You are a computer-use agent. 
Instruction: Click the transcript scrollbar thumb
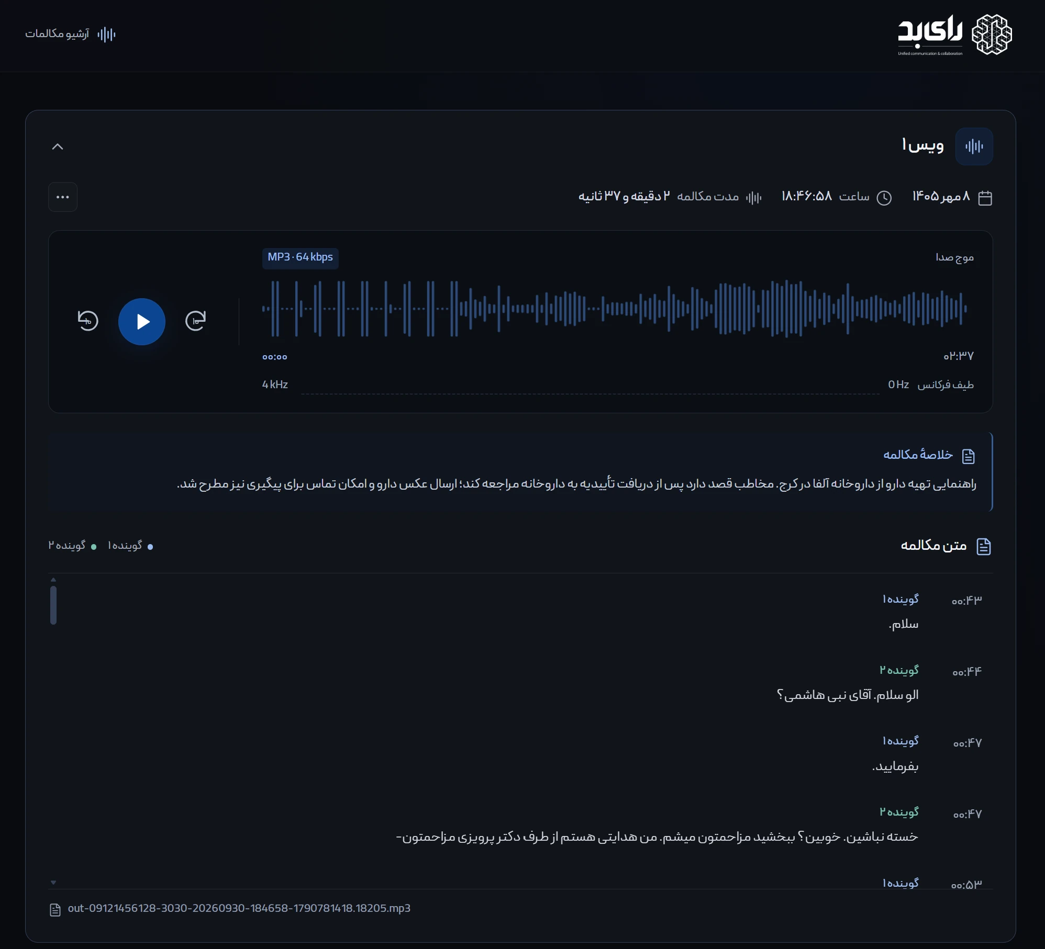(53, 605)
